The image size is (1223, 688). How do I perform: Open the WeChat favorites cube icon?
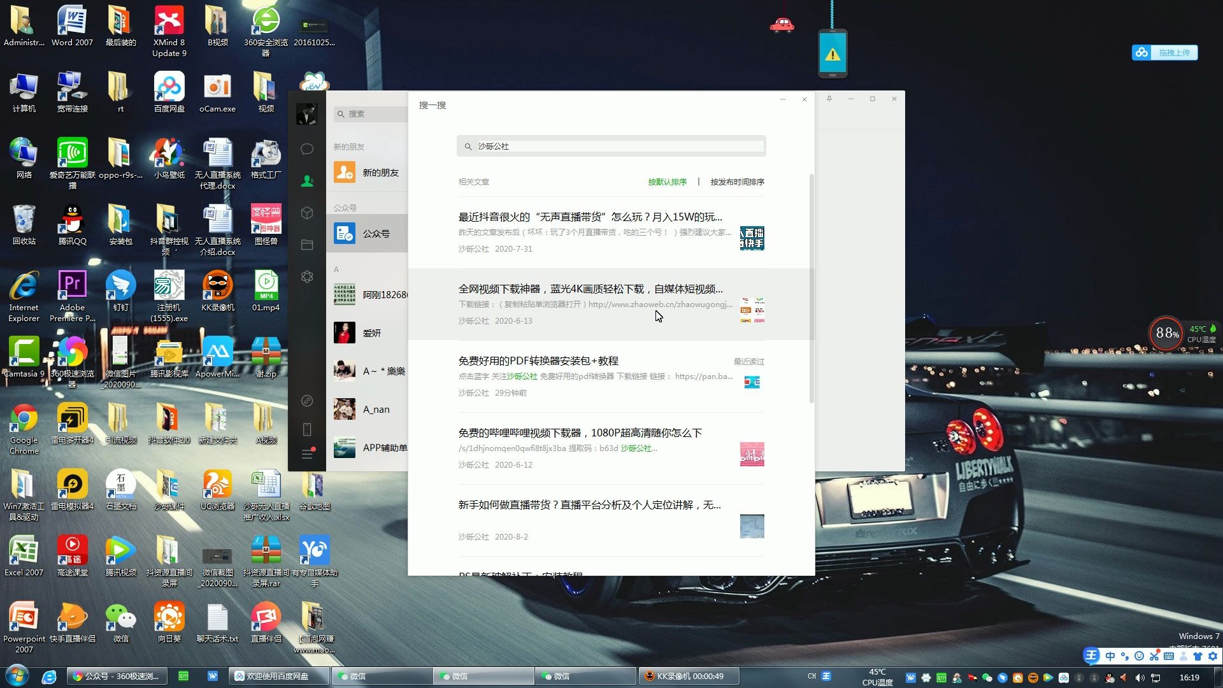point(307,213)
